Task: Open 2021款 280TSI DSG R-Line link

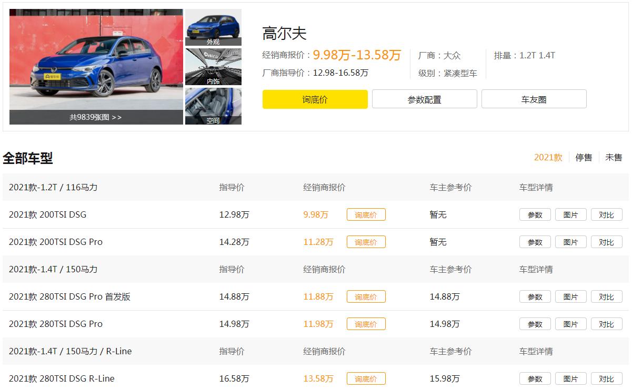Action: point(62,378)
